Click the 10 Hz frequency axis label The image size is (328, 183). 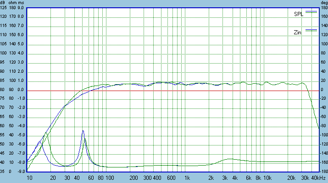click(x=29, y=178)
